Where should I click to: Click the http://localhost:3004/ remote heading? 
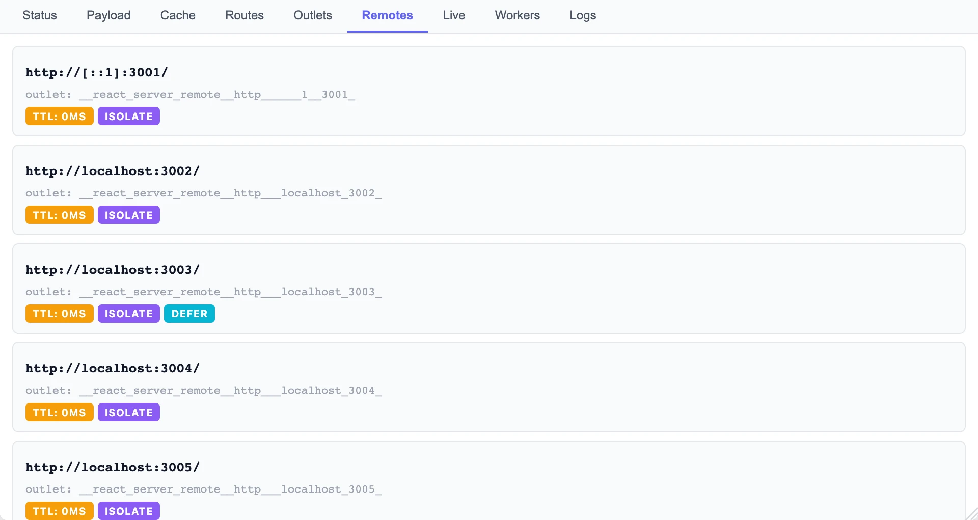point(113,368)
